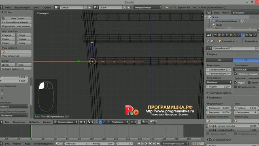The width and height of the screenshot is (259, 146).
Task: Toggle the Отсекать по границам checkbox
Action: click(x=236, y=87)
